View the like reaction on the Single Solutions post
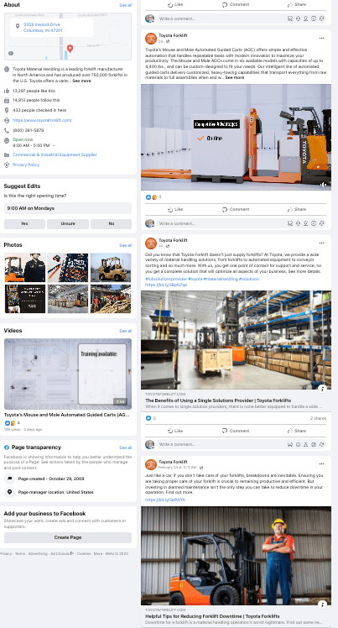 coord(148,418)
